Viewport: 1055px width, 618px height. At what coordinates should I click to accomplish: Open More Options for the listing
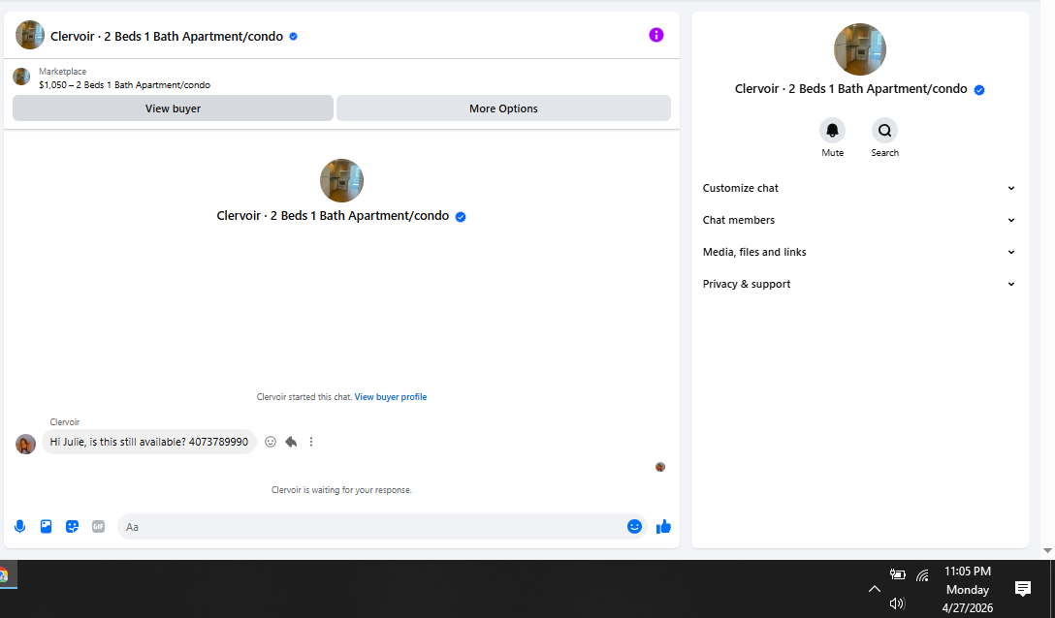[503, 108]
